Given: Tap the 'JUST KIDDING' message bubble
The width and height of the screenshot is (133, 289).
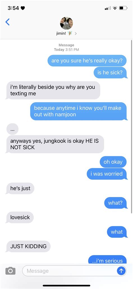Looking at the screenshot, I should (x=28, y=246).
